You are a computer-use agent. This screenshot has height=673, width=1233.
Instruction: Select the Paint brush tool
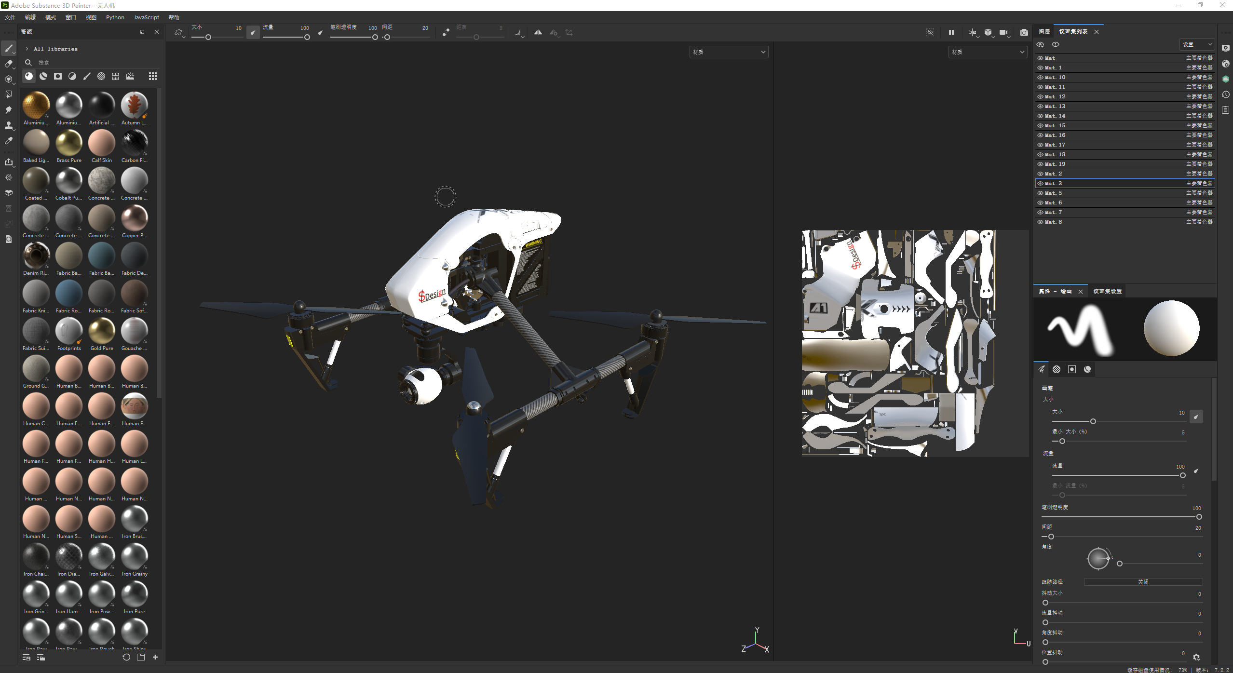pos(9,48)
